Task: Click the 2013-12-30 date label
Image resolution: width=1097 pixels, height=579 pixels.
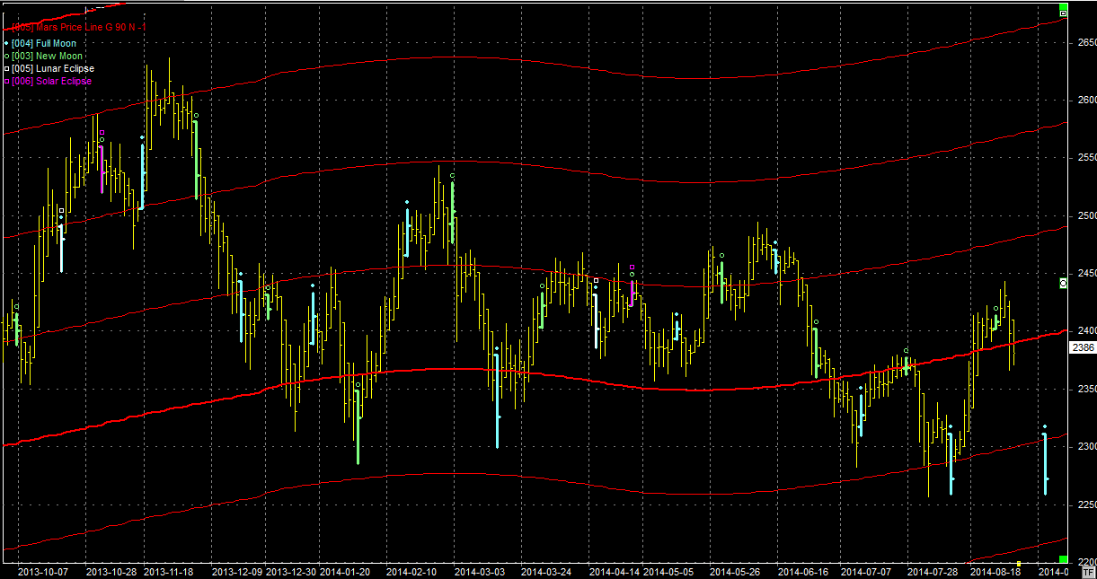Action: 291,571
